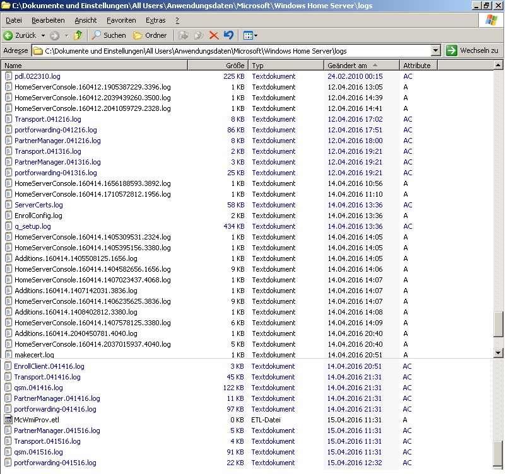Expand the address bar dropdown arrow
The height and width of the screenshot is (474, 506).
435,50
